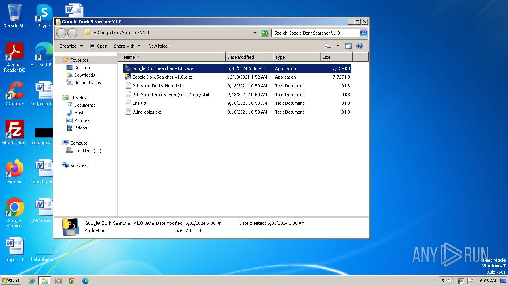Open Windows Media Player from taskbar
The height and width of the screenshot is (286, 508).
[x=58, y=281]
